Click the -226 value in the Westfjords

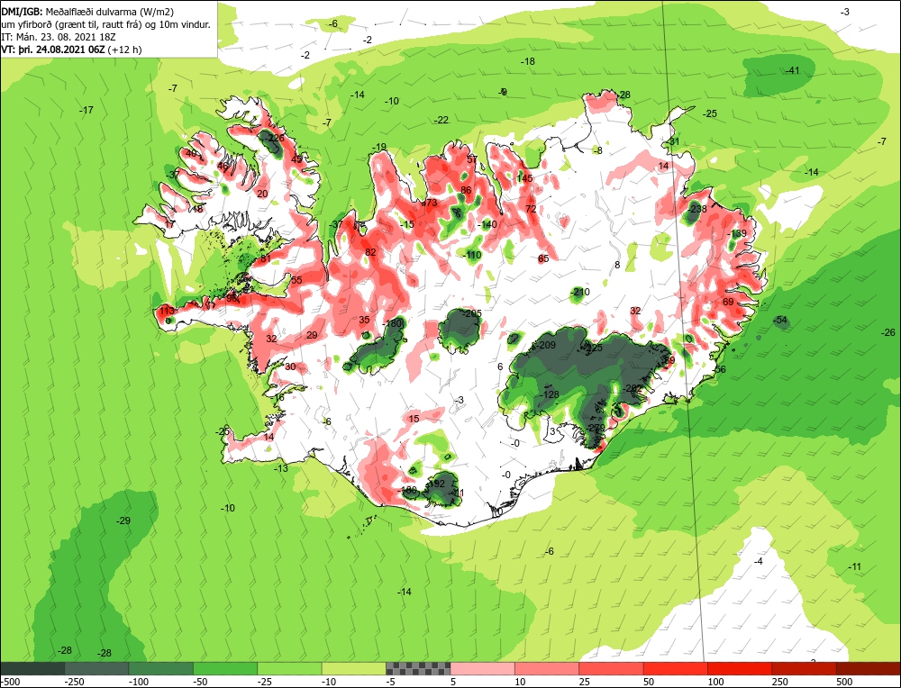(276, 138)
